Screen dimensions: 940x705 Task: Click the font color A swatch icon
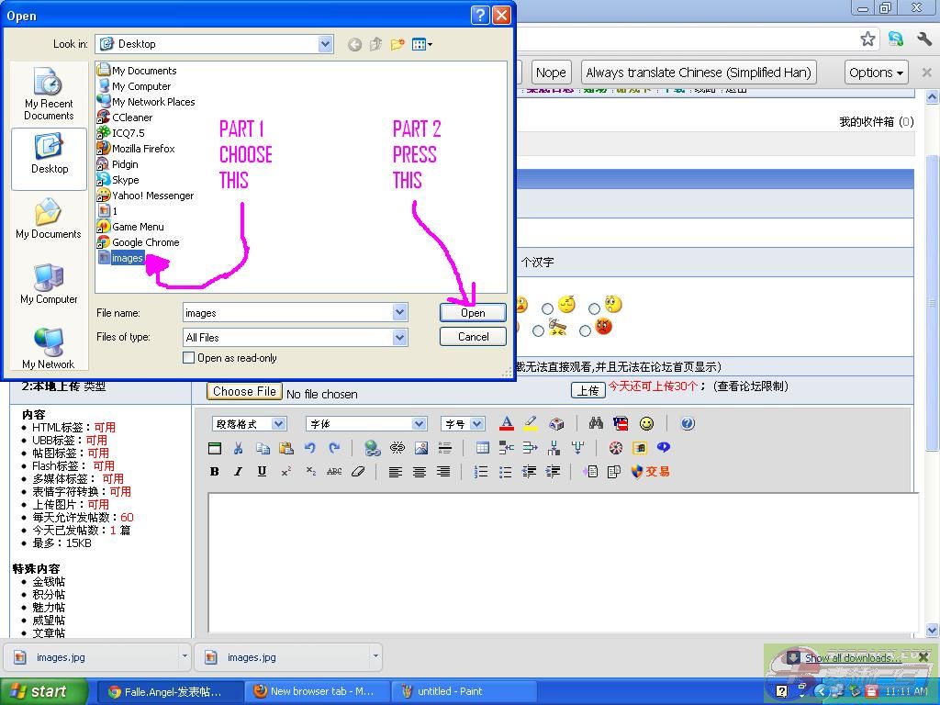point(506,423)
